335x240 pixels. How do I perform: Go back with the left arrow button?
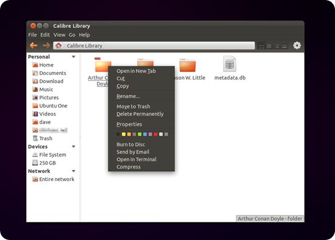click(33, 46)
